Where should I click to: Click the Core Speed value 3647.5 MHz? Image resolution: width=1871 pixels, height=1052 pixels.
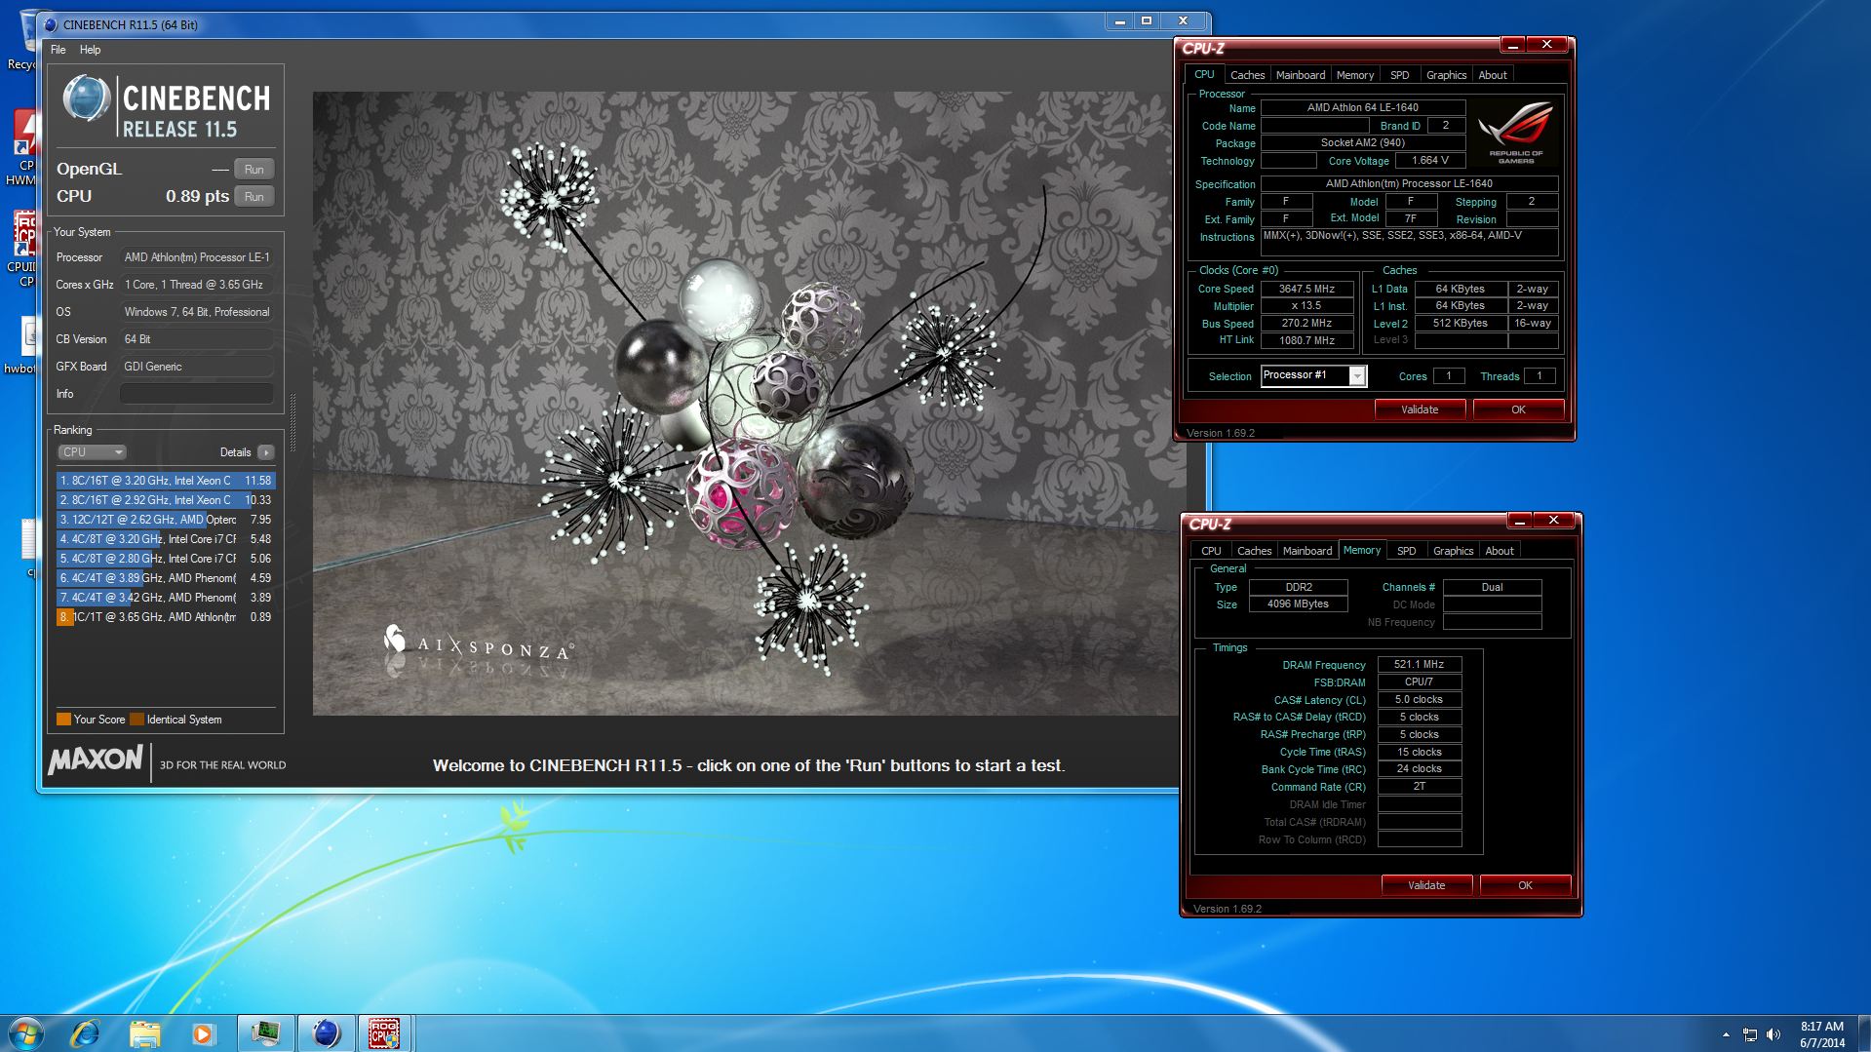[x=1306, y=289]
